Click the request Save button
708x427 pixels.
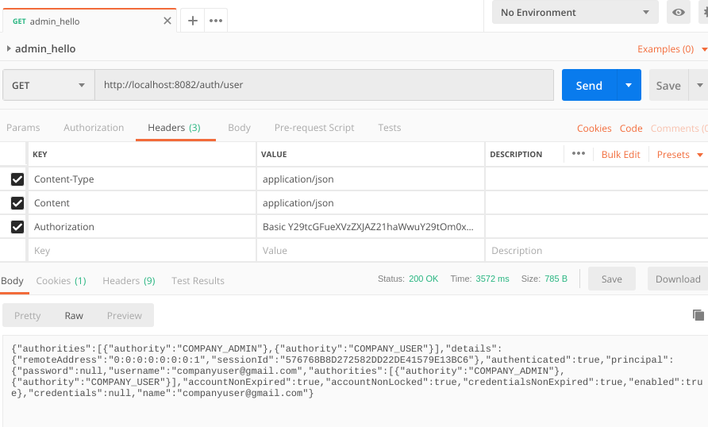click(x=668, y=85)
